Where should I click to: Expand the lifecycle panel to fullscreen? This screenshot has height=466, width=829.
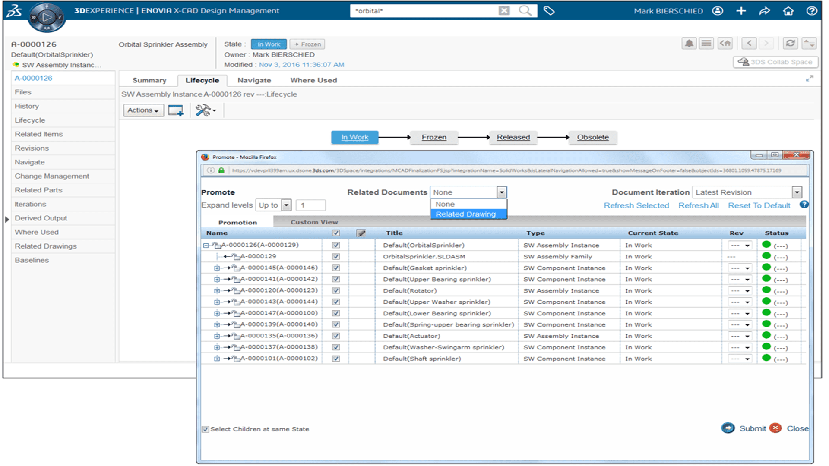(810, 79)
